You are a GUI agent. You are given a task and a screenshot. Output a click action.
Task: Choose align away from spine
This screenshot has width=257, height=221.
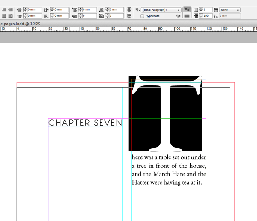(10, 16)
